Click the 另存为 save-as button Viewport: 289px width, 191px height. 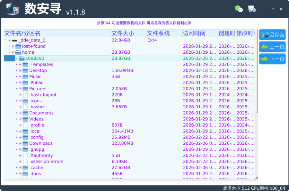pos(272,35)
